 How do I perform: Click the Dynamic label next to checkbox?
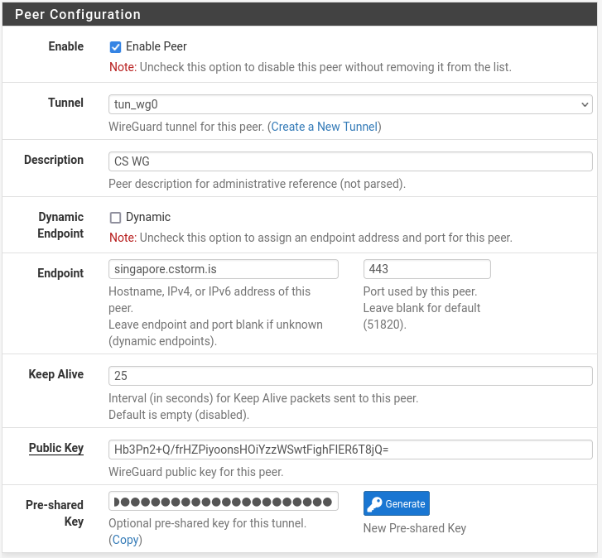coord(148,217)
